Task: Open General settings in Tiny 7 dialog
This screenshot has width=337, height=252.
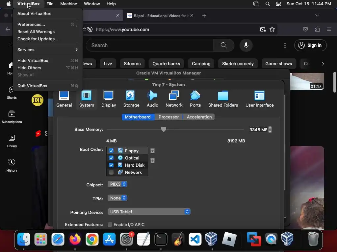Action: click(64, 99)
